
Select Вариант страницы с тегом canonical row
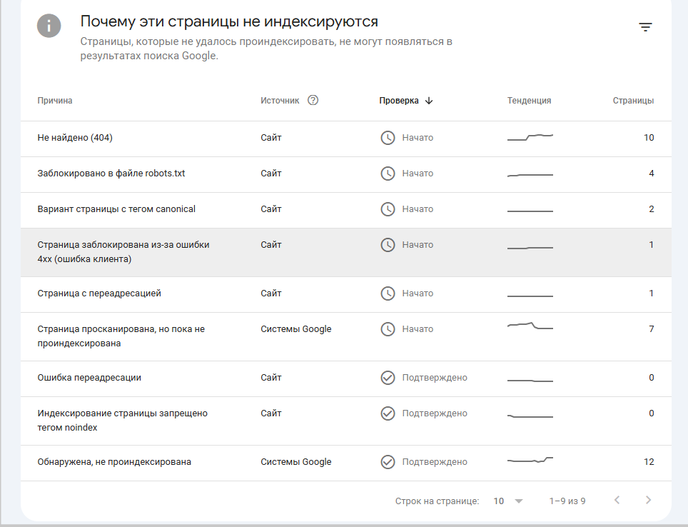(116, 209)
